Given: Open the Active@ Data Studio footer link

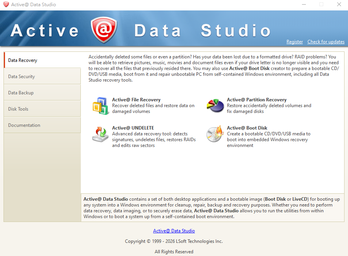Looking at the screenshot, I should point(174,231).
